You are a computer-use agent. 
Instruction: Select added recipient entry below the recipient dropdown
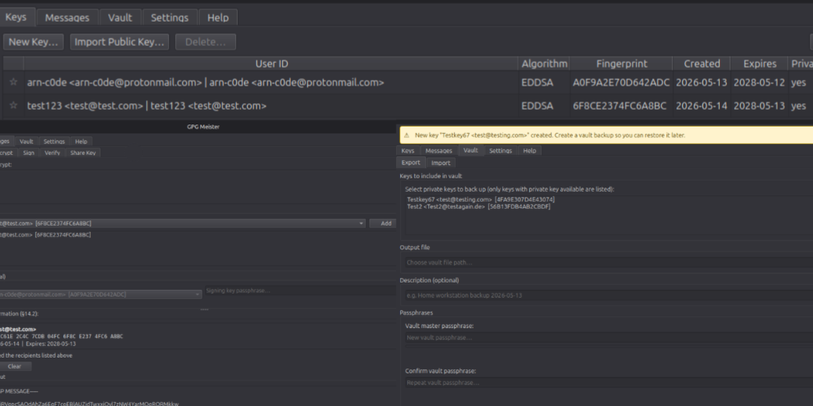[x=46, y=235]
